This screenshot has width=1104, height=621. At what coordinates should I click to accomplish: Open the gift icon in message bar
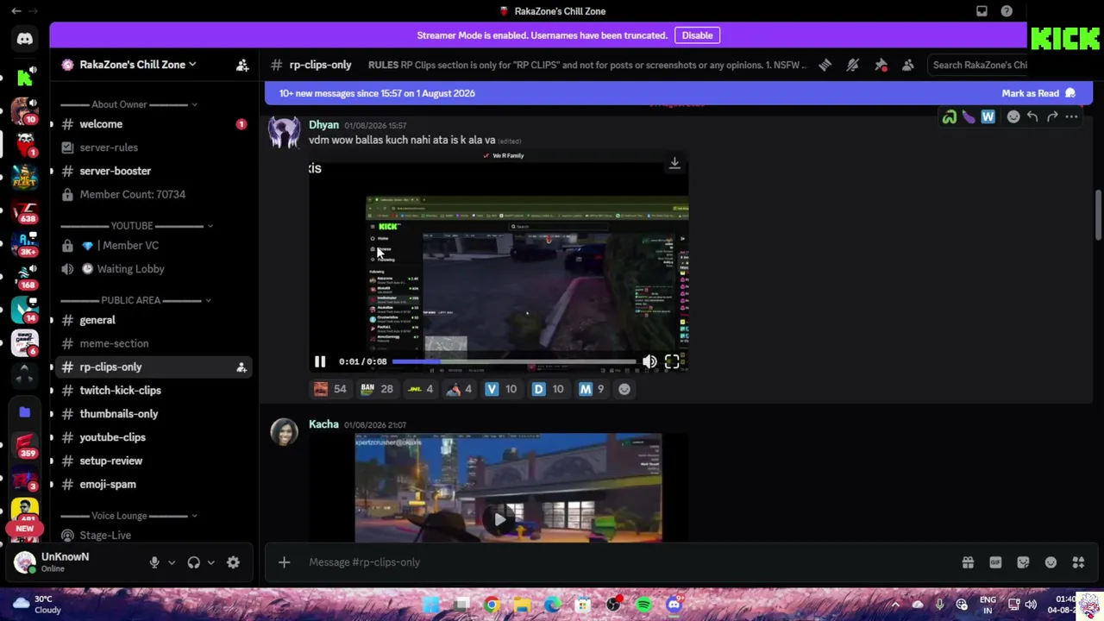pos(968,562)
